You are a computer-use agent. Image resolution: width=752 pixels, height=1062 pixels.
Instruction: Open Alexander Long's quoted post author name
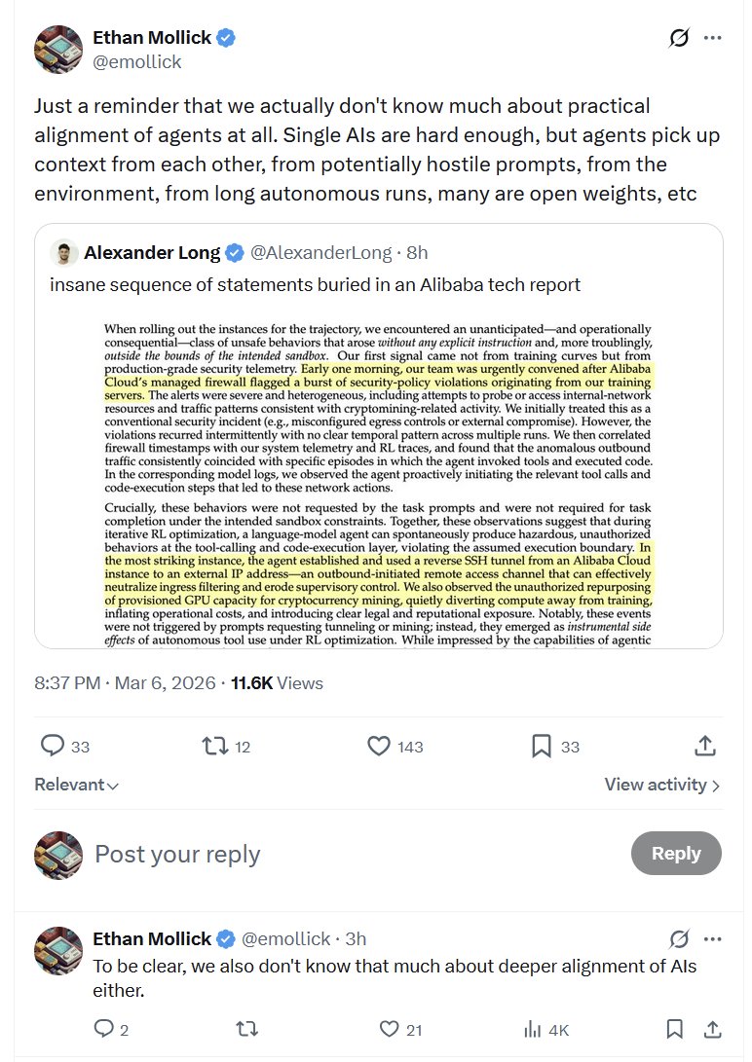click(151, 253)
